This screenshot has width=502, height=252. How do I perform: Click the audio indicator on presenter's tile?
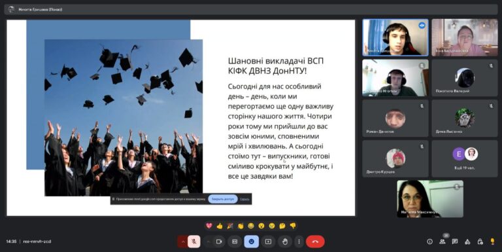tap(422, 26)
